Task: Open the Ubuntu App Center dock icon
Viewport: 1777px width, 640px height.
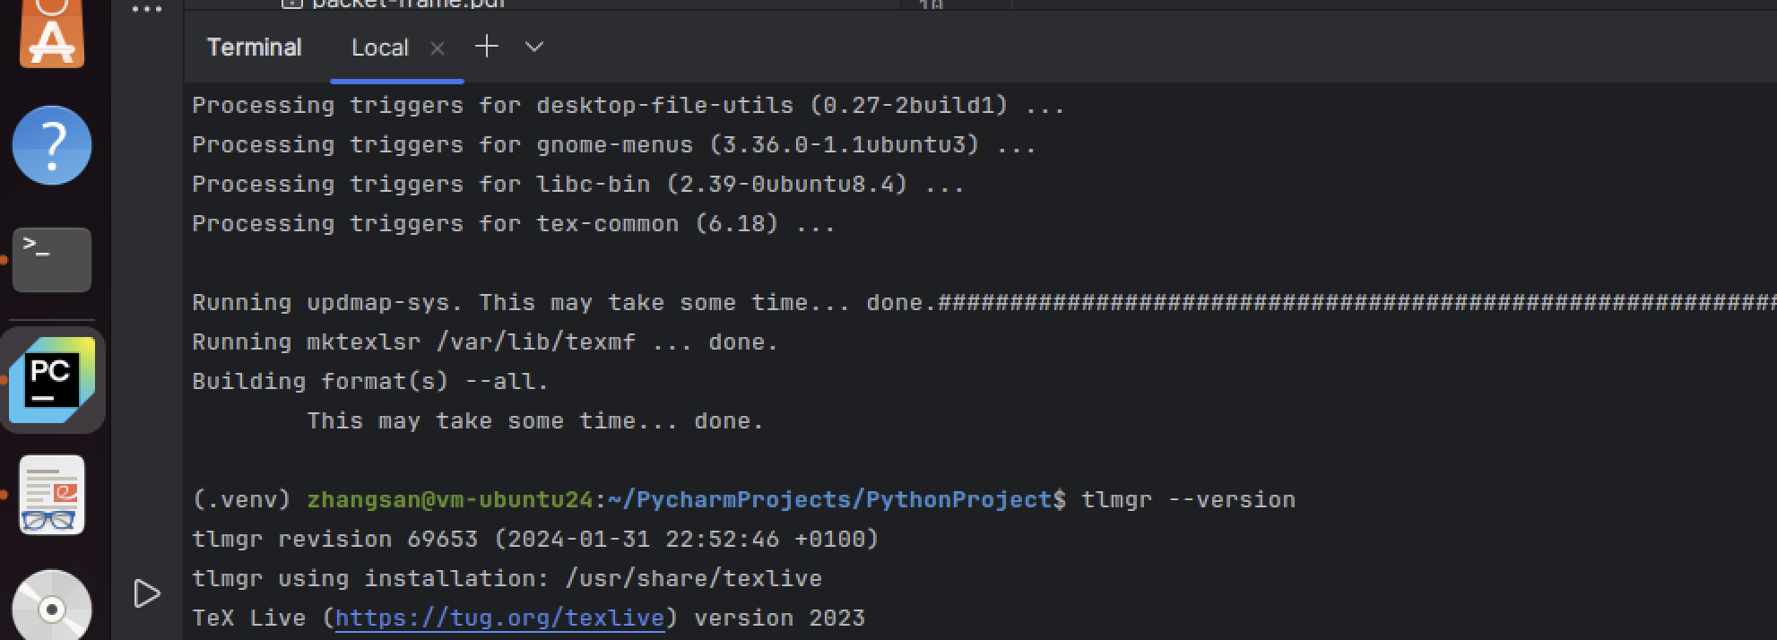Action: coord(52,33)
